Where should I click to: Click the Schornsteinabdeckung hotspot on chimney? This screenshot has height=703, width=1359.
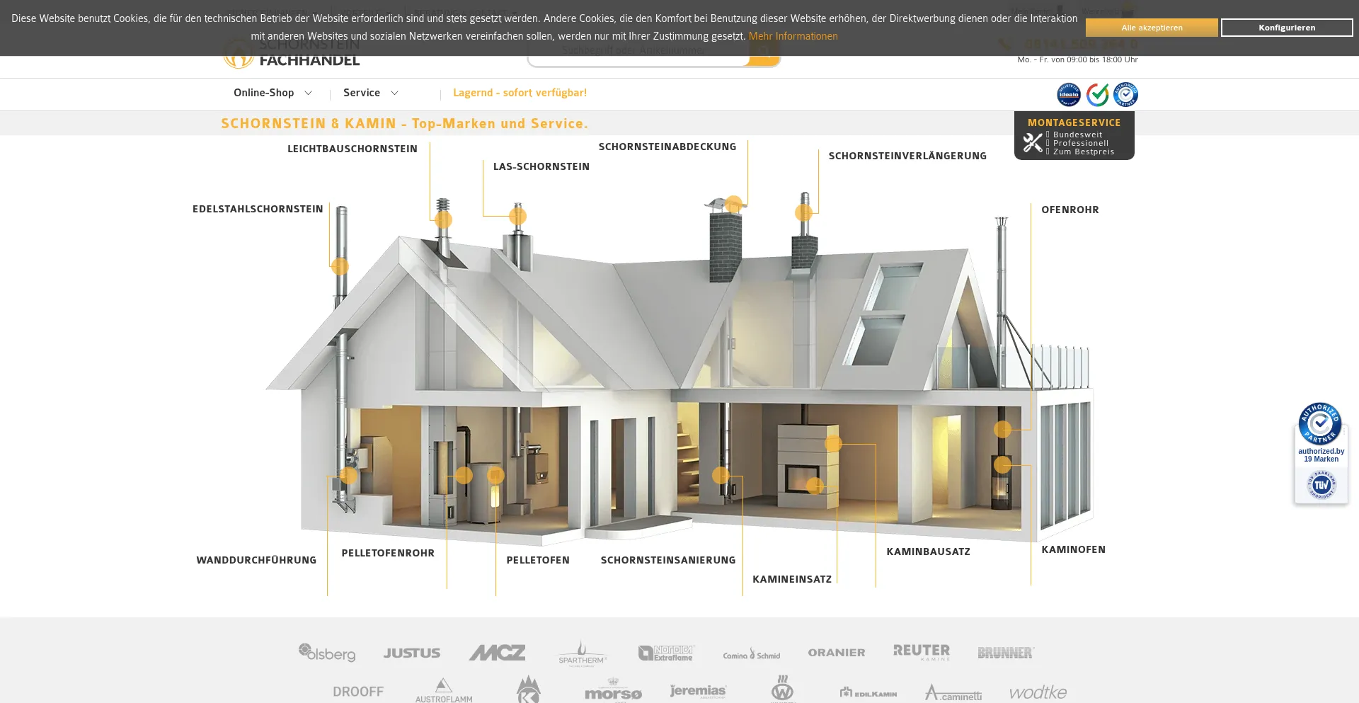pos(734,204)
